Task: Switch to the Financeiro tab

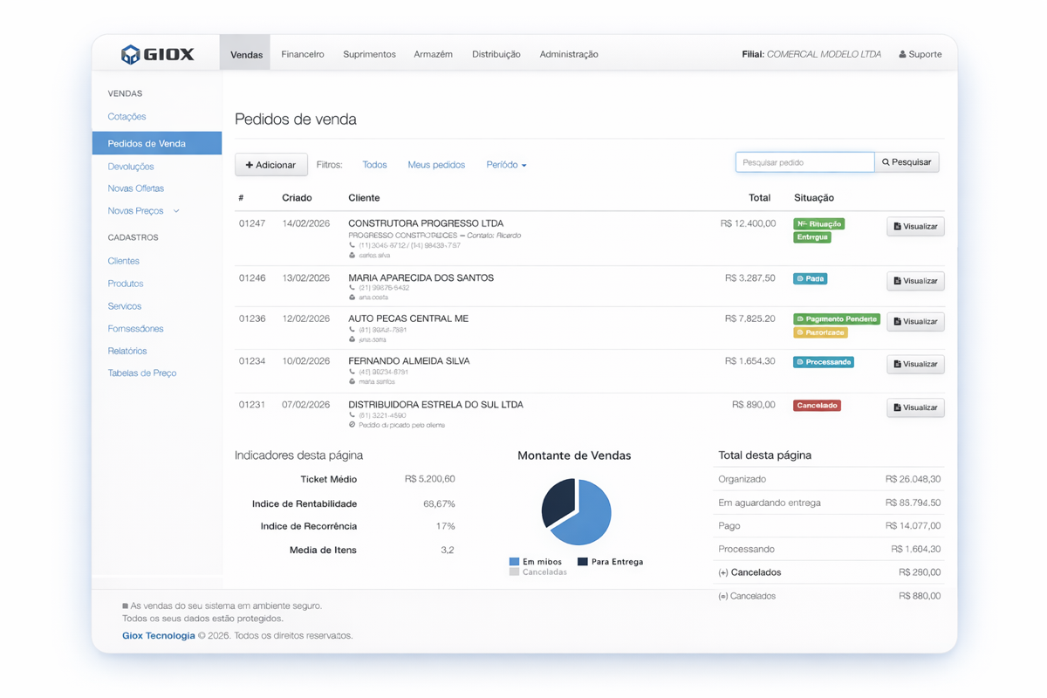Action: click(303, 53)
